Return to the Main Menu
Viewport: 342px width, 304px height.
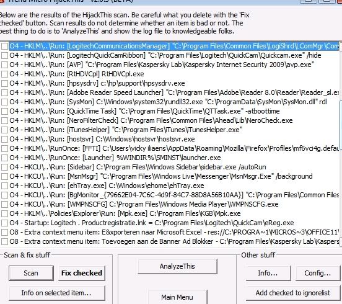click(x=177, y=297)
